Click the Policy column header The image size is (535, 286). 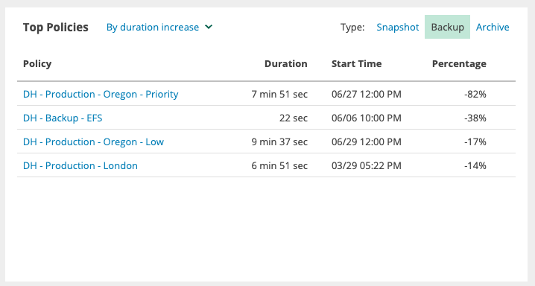tap(37, 64)
